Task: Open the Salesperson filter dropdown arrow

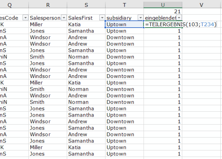Action: [63, 18]
